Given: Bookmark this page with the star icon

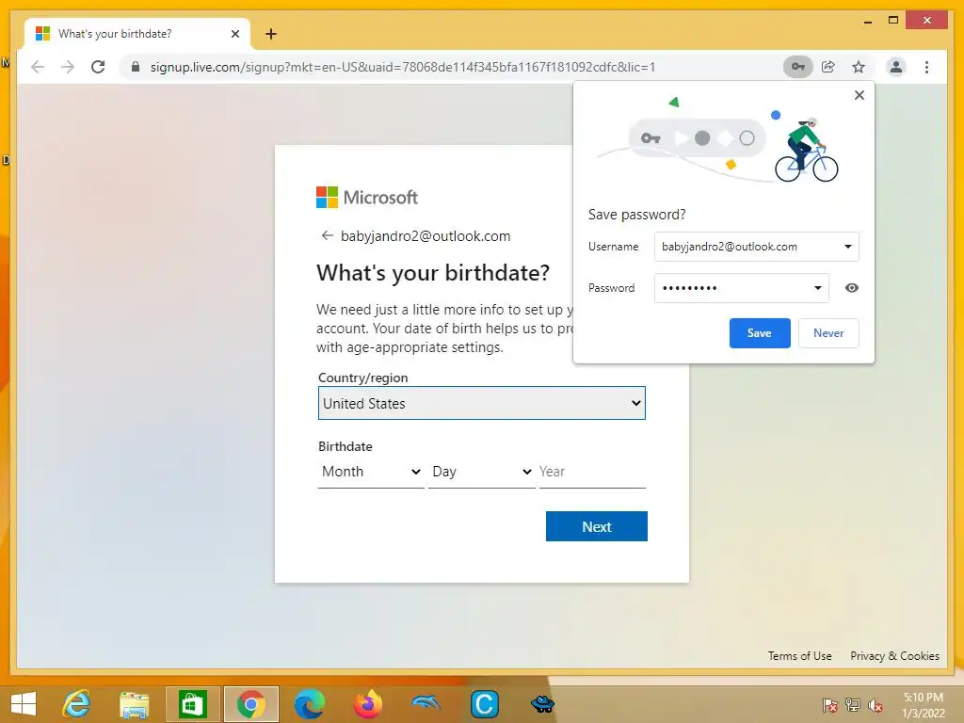Looking at the screenshot, I should (x=859, y=67).
